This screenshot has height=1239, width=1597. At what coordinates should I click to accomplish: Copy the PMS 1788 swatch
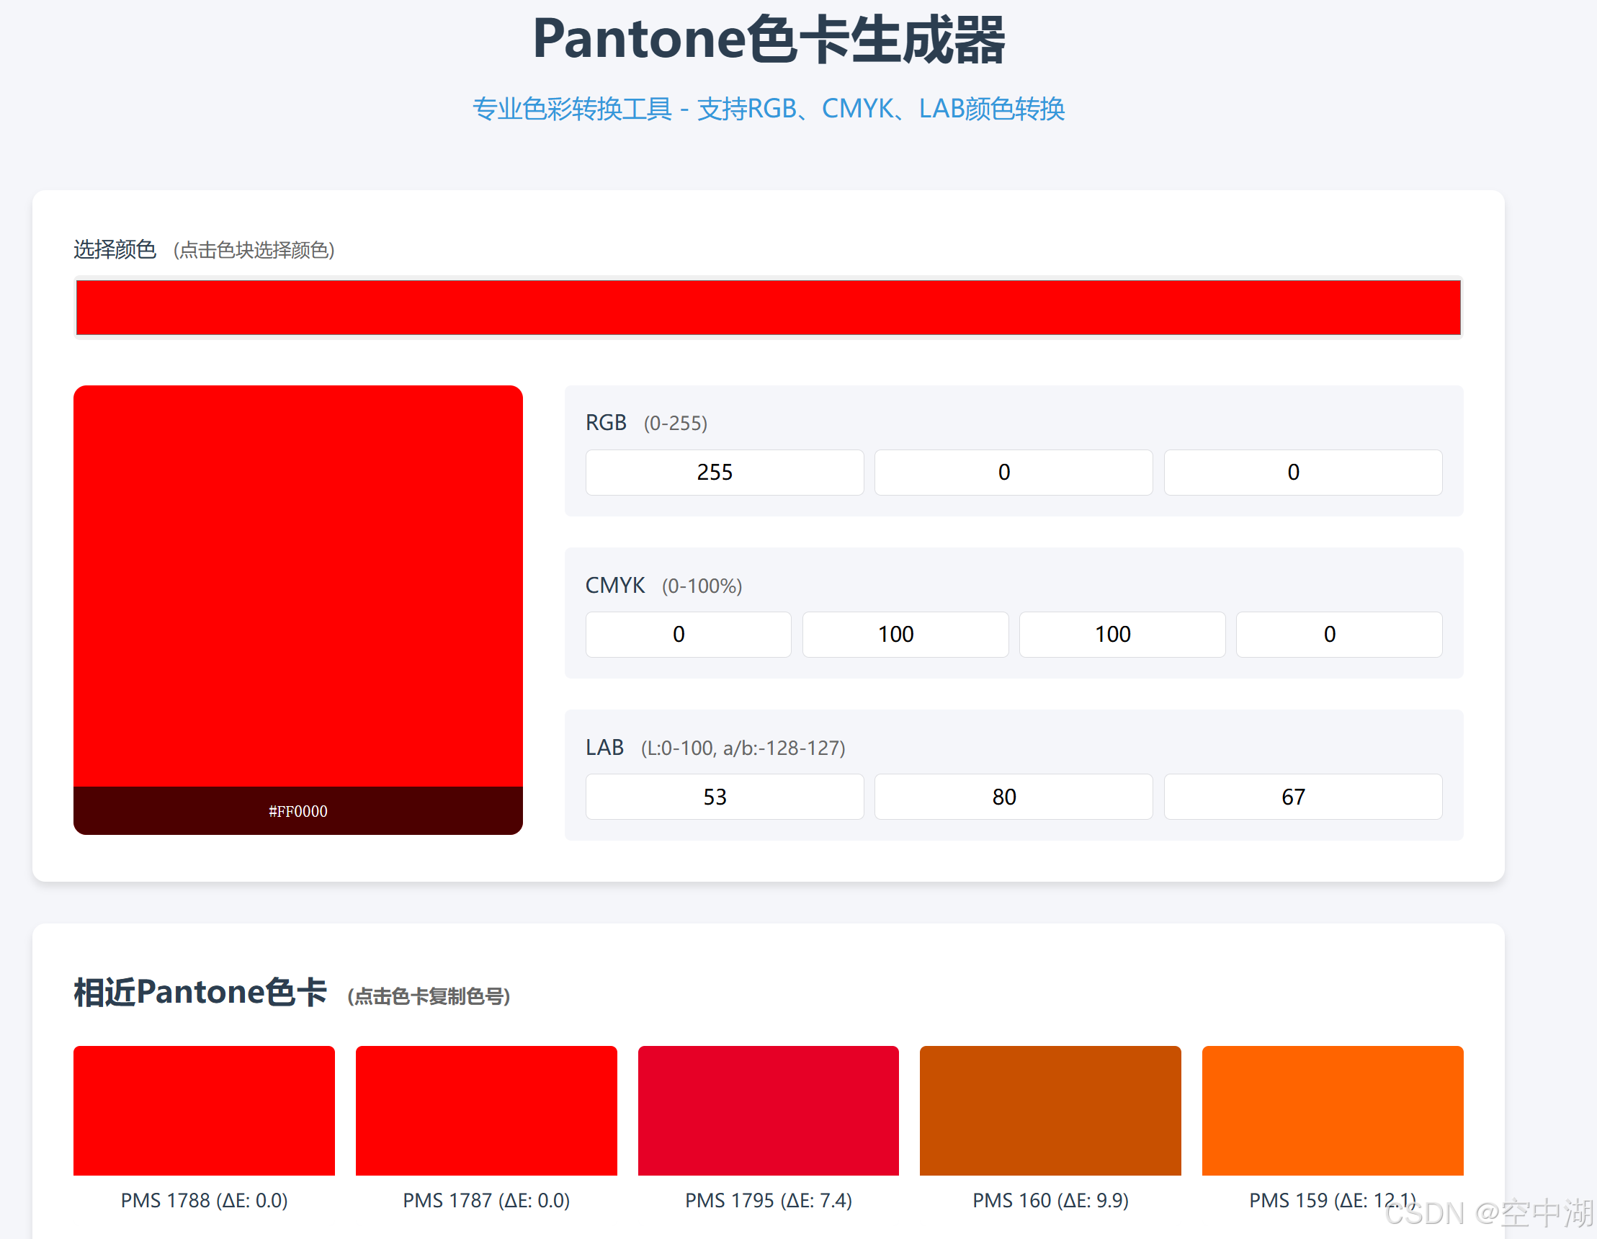[204, 1110]
